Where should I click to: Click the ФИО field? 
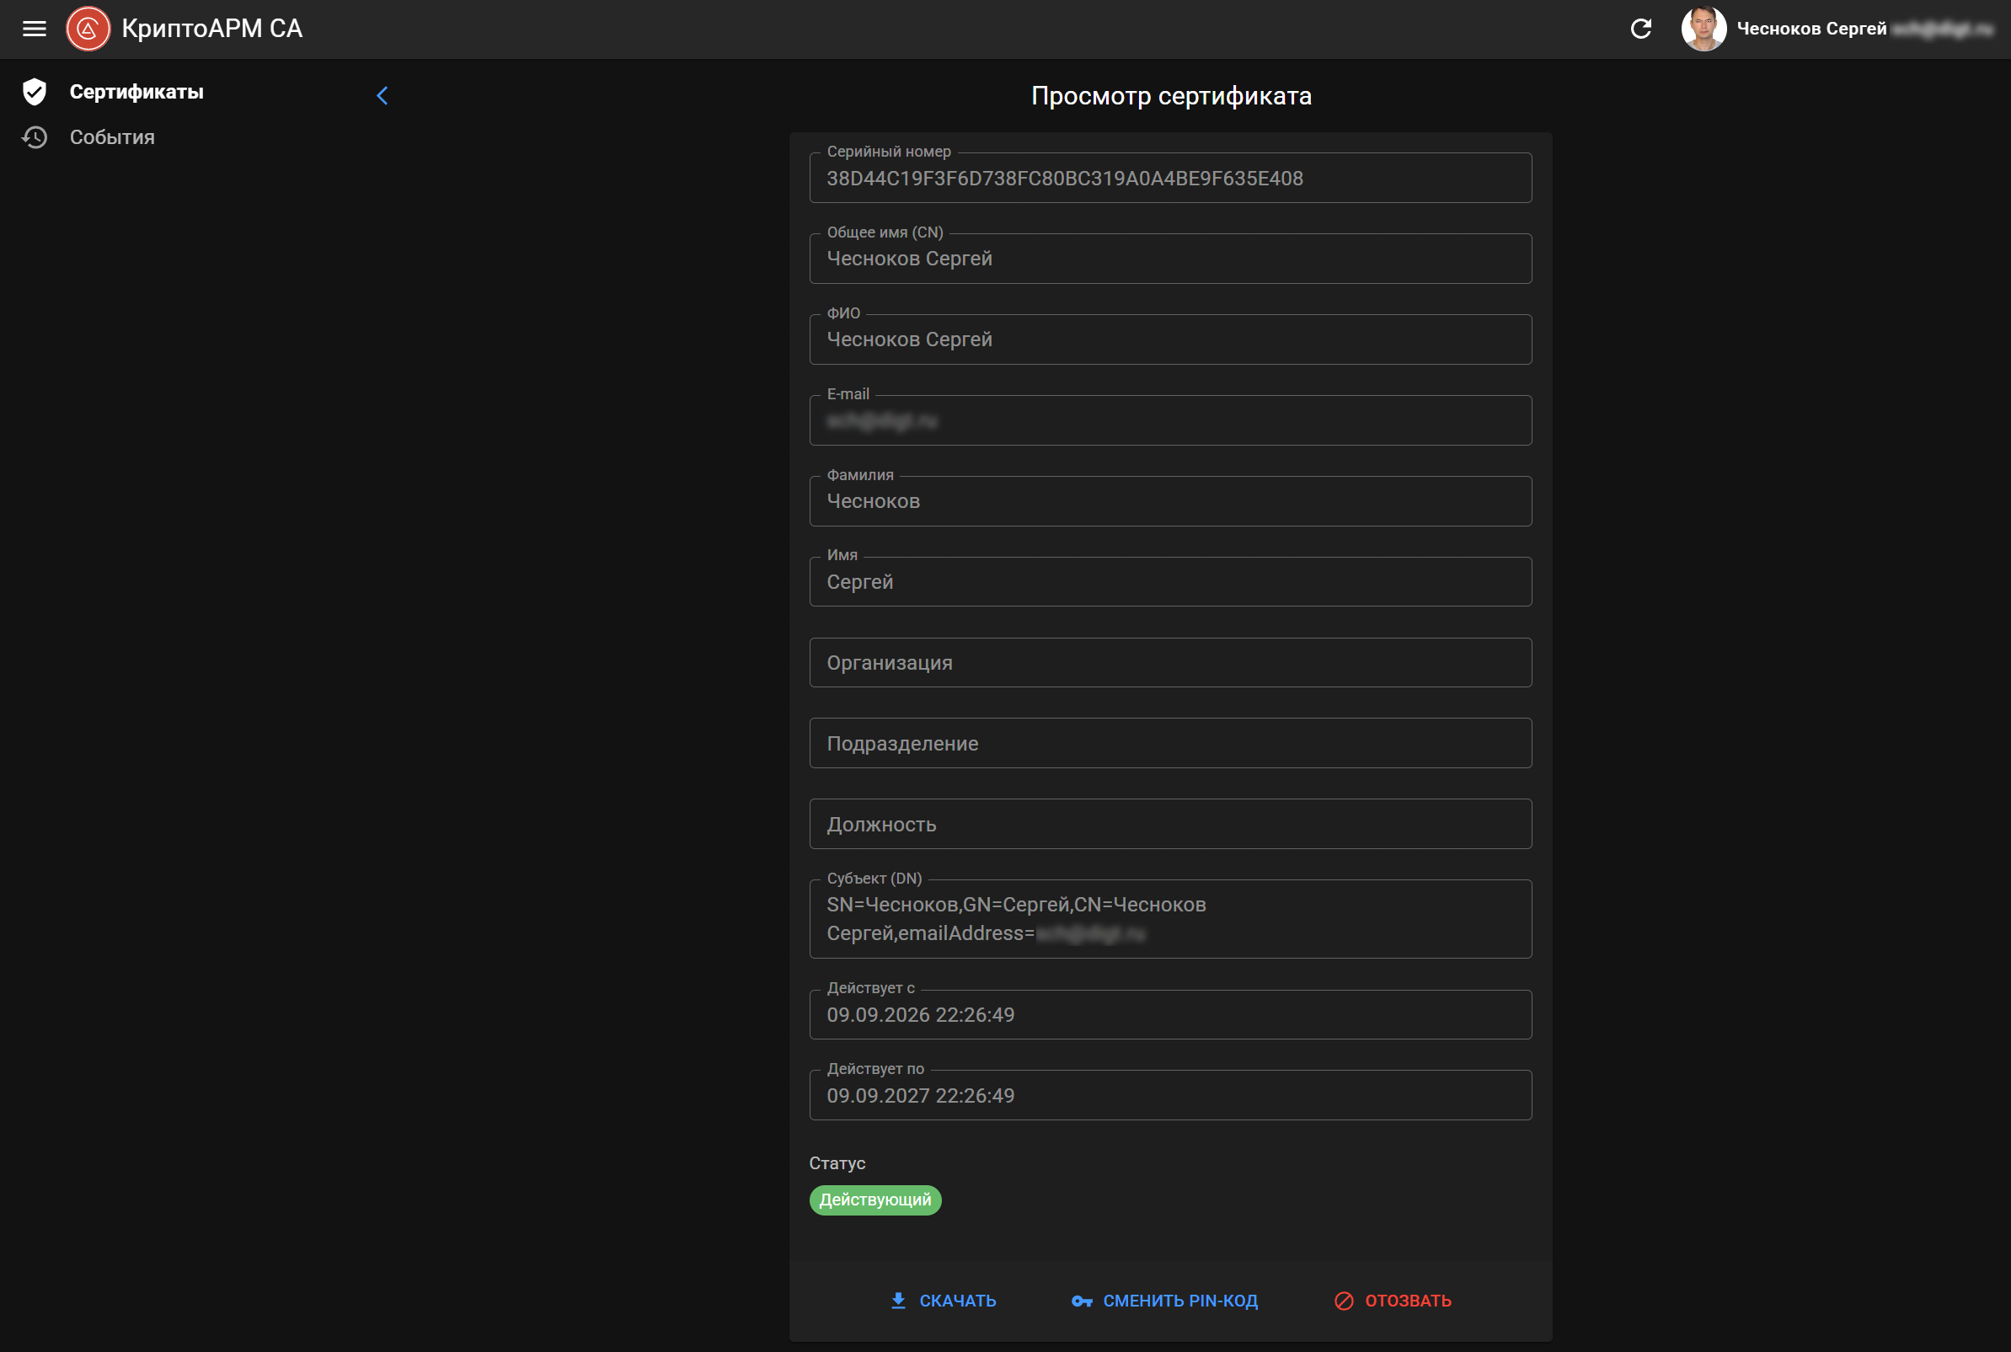[1170, 339]
